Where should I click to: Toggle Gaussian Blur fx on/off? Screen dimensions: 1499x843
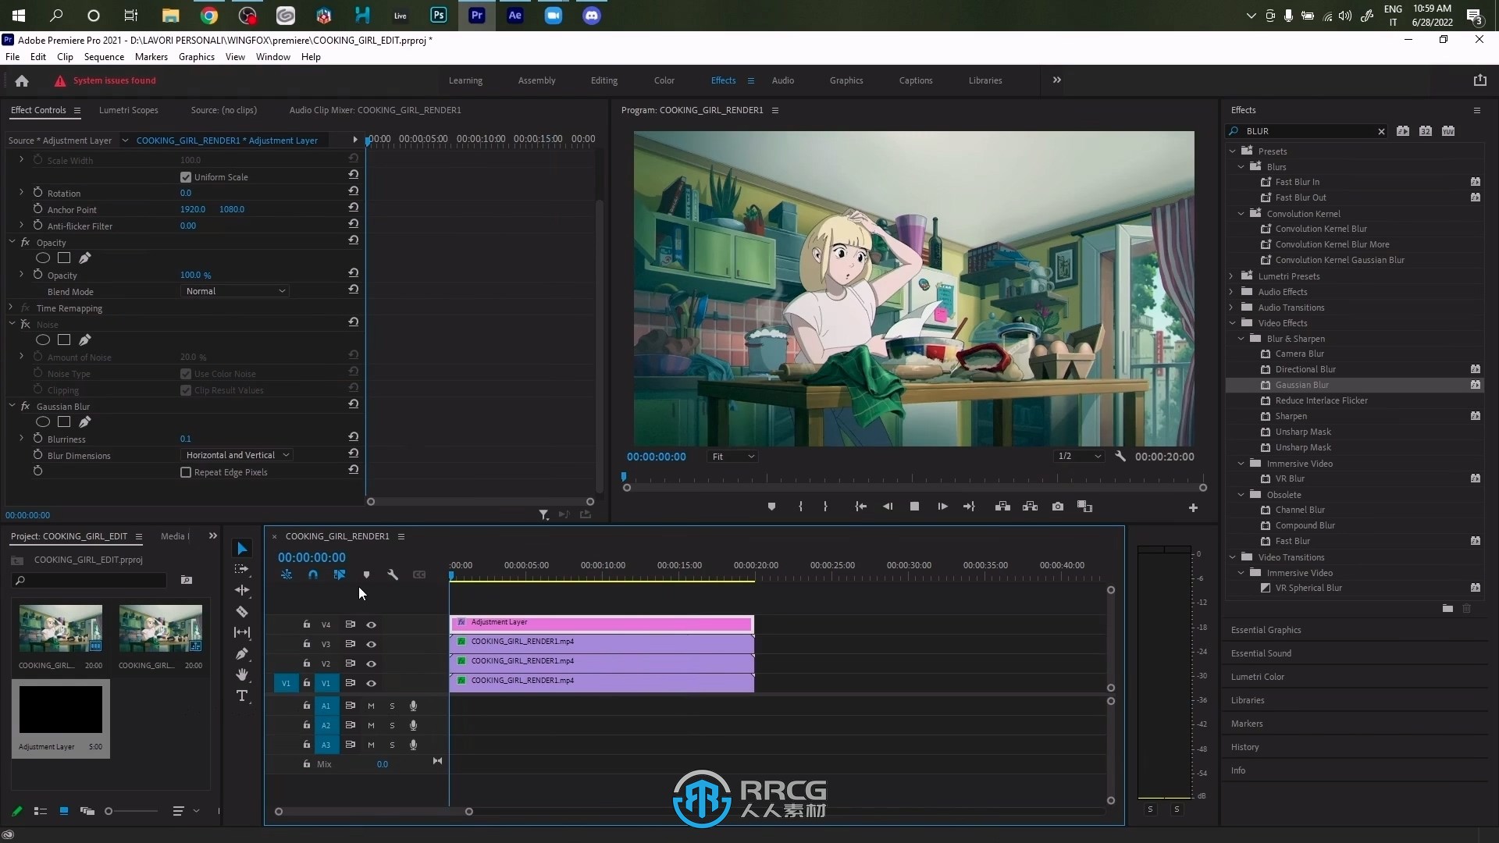pos(25,406)
